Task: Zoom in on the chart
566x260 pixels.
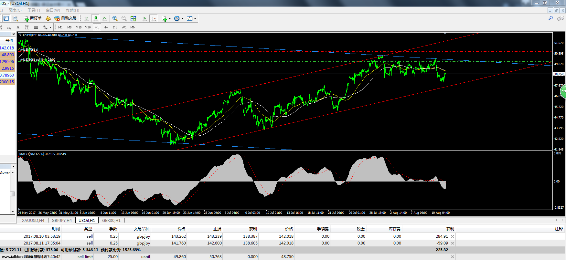Action: (x=115, y=18)
